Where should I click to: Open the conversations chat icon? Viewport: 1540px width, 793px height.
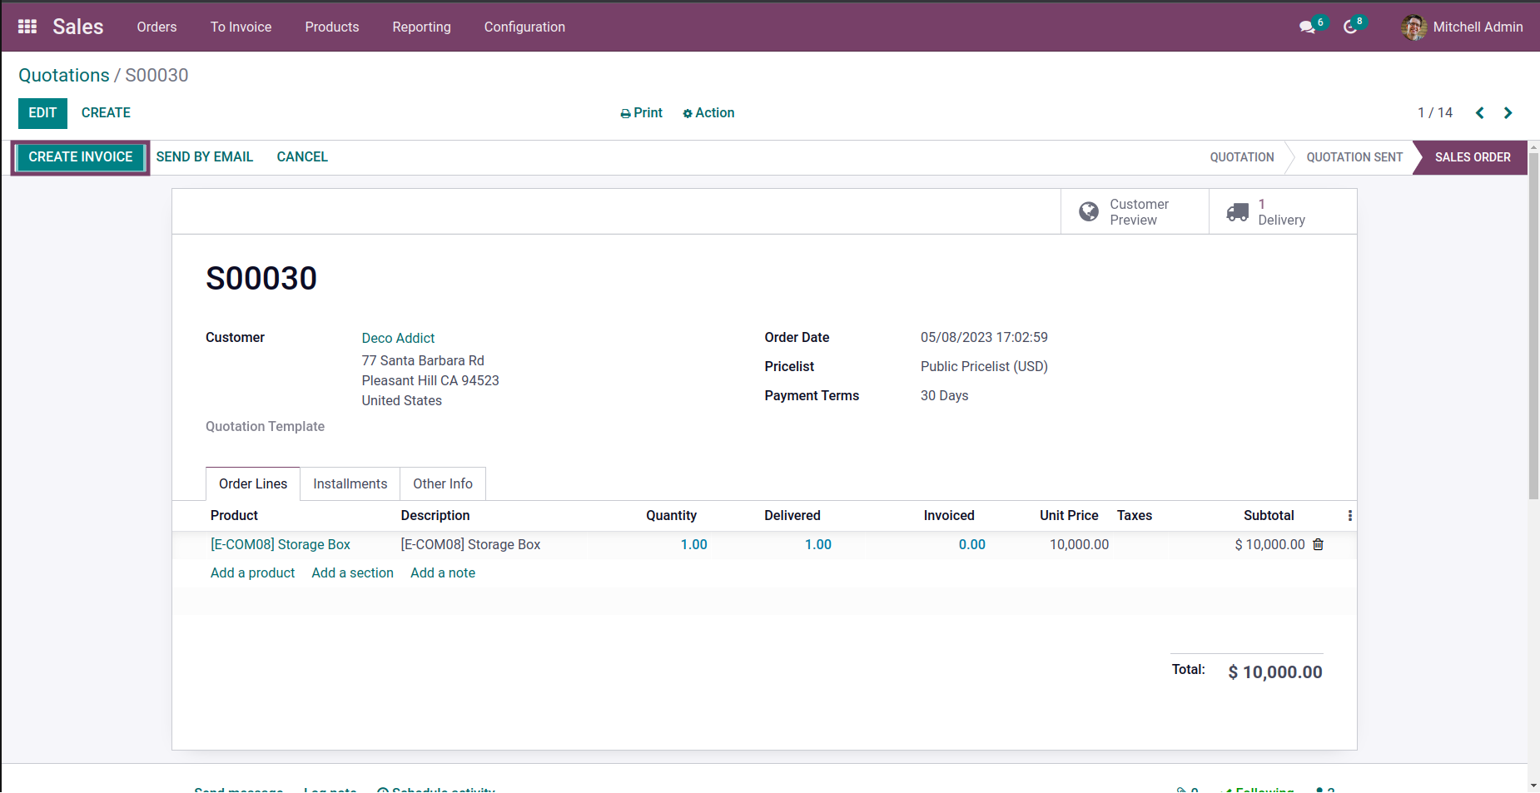1308,27
